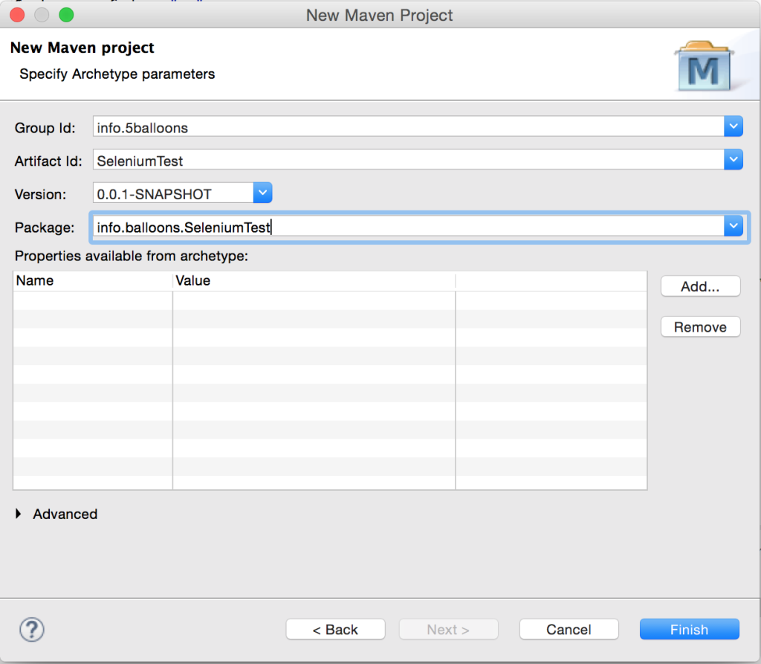This screenshot has height=664, width=761.
Task: Go to the previous page with Back
Action: pyautogui.click(x=335, y=629)
